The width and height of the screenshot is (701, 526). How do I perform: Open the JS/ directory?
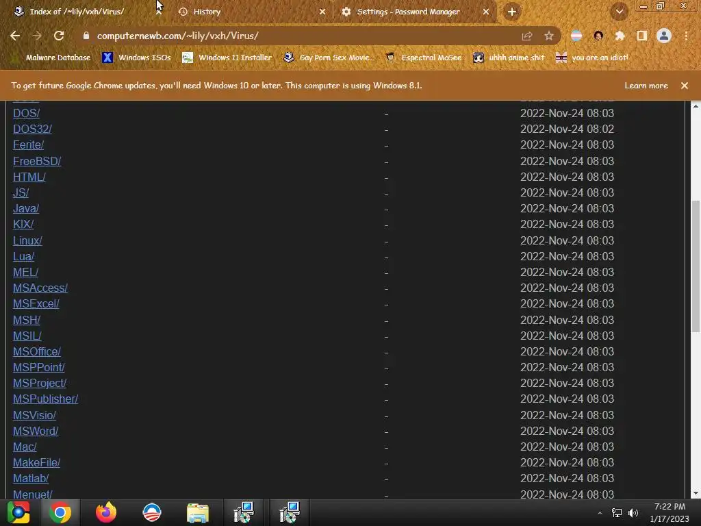click(21, 192)
